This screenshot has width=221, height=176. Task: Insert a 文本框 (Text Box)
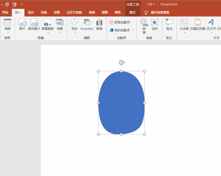click(x=184, y=25)
